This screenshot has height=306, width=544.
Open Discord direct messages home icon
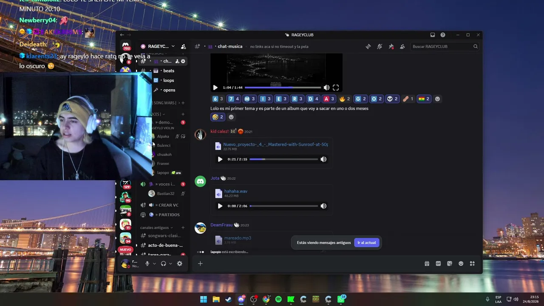(x=126, y=45)
